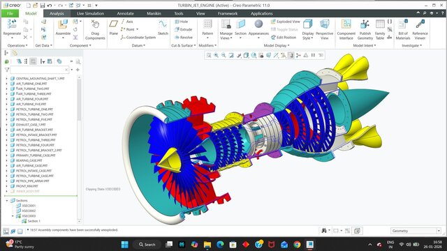This screenshot has height=251, width=447.
Task: Click Edit Position
Action: pos(284,37)
